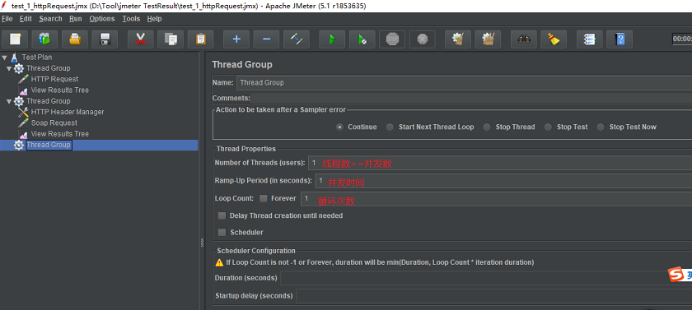Click the Number of Threads field

pos(500,164)
